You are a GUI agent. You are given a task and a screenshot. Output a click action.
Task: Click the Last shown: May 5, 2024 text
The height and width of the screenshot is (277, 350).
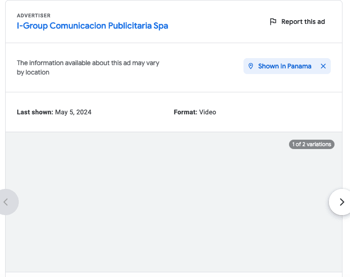tap(54, 112)
